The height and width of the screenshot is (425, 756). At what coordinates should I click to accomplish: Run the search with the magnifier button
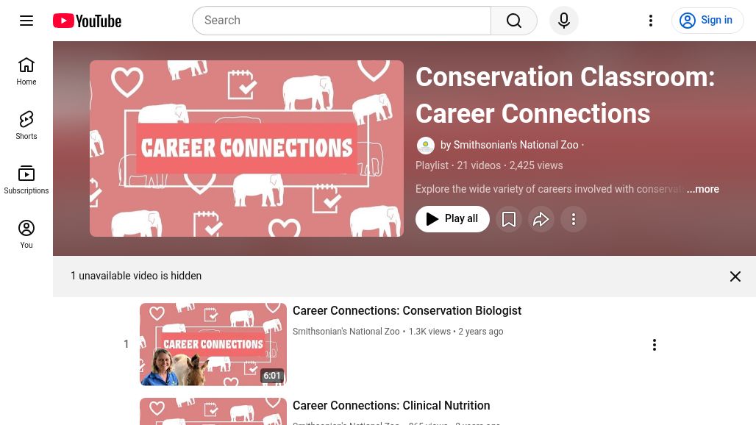pyautogui.click(x=514, y=21)
